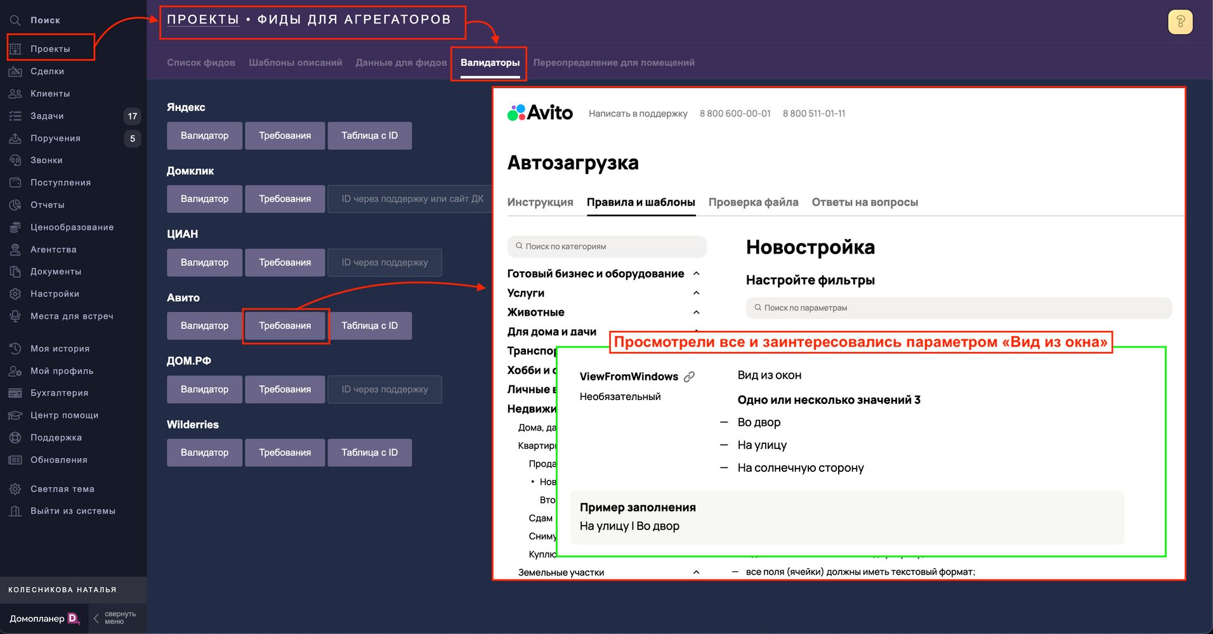
Task: Click the Выйти из системы icon
Action: (x=15, y=511)
